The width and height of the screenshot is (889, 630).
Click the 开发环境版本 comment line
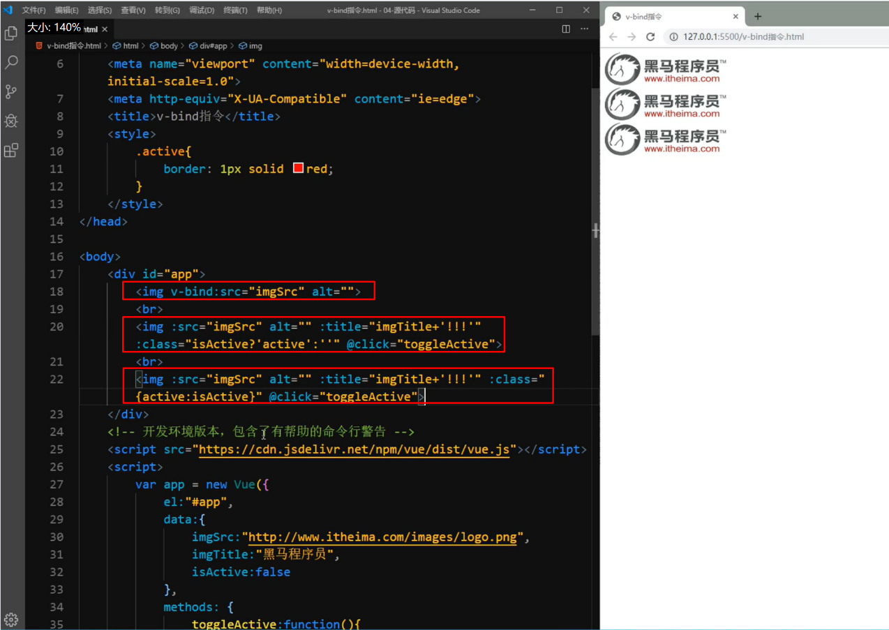pos(261,432)
